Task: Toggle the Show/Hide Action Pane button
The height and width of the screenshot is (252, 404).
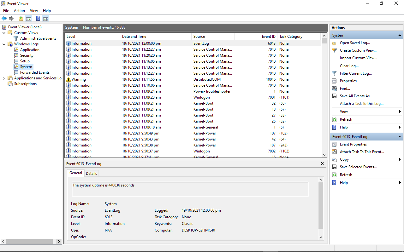Action: tap(46, 18)
